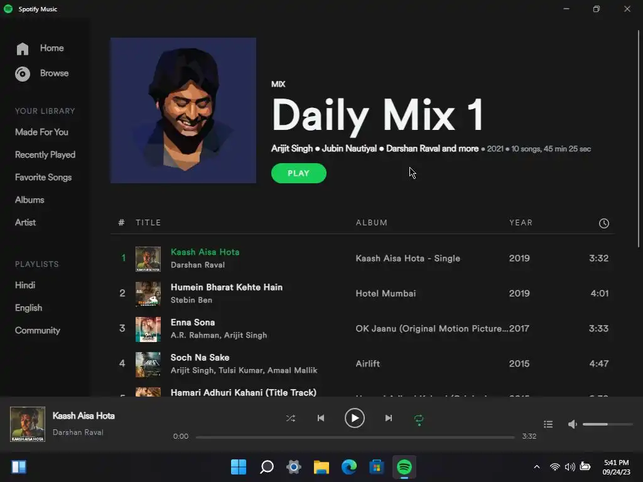
Task: Click the TITLE column header
Action: click(x=148, y=223)
